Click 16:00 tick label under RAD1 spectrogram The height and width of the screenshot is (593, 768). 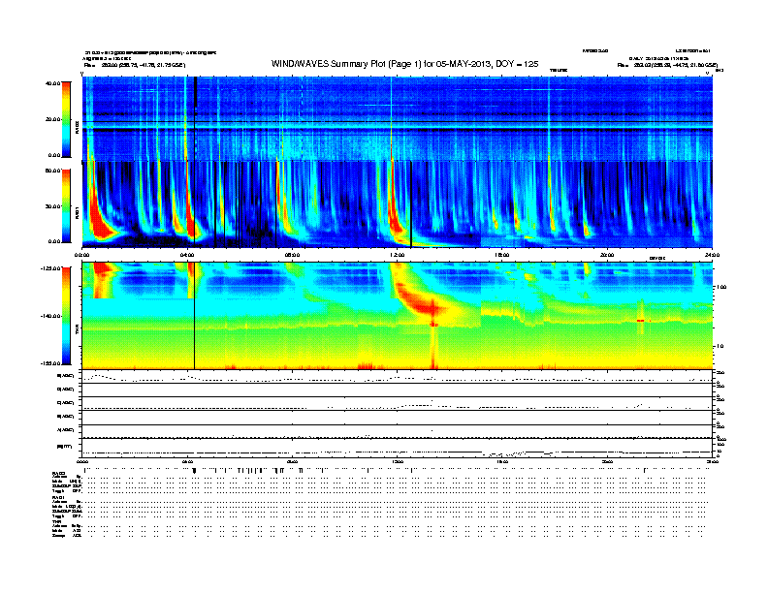click(502, 255)
